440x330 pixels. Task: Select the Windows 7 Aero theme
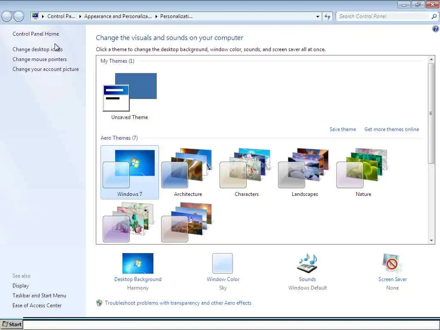(130, 172)
